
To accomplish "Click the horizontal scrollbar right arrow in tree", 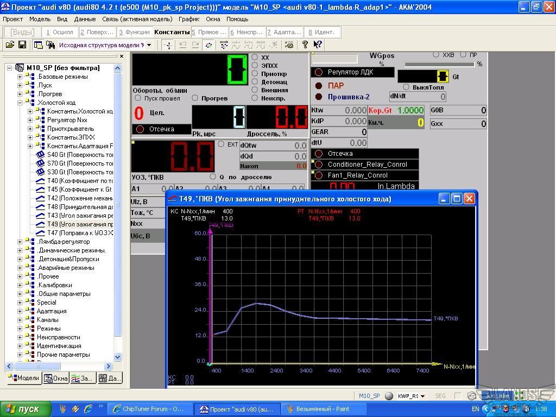I will coord(108,367).
